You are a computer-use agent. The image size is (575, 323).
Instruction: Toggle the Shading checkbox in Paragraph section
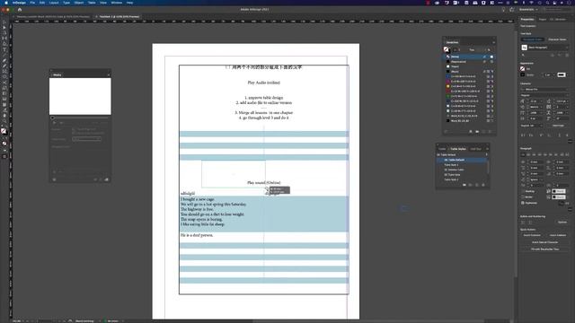[523, 191]
